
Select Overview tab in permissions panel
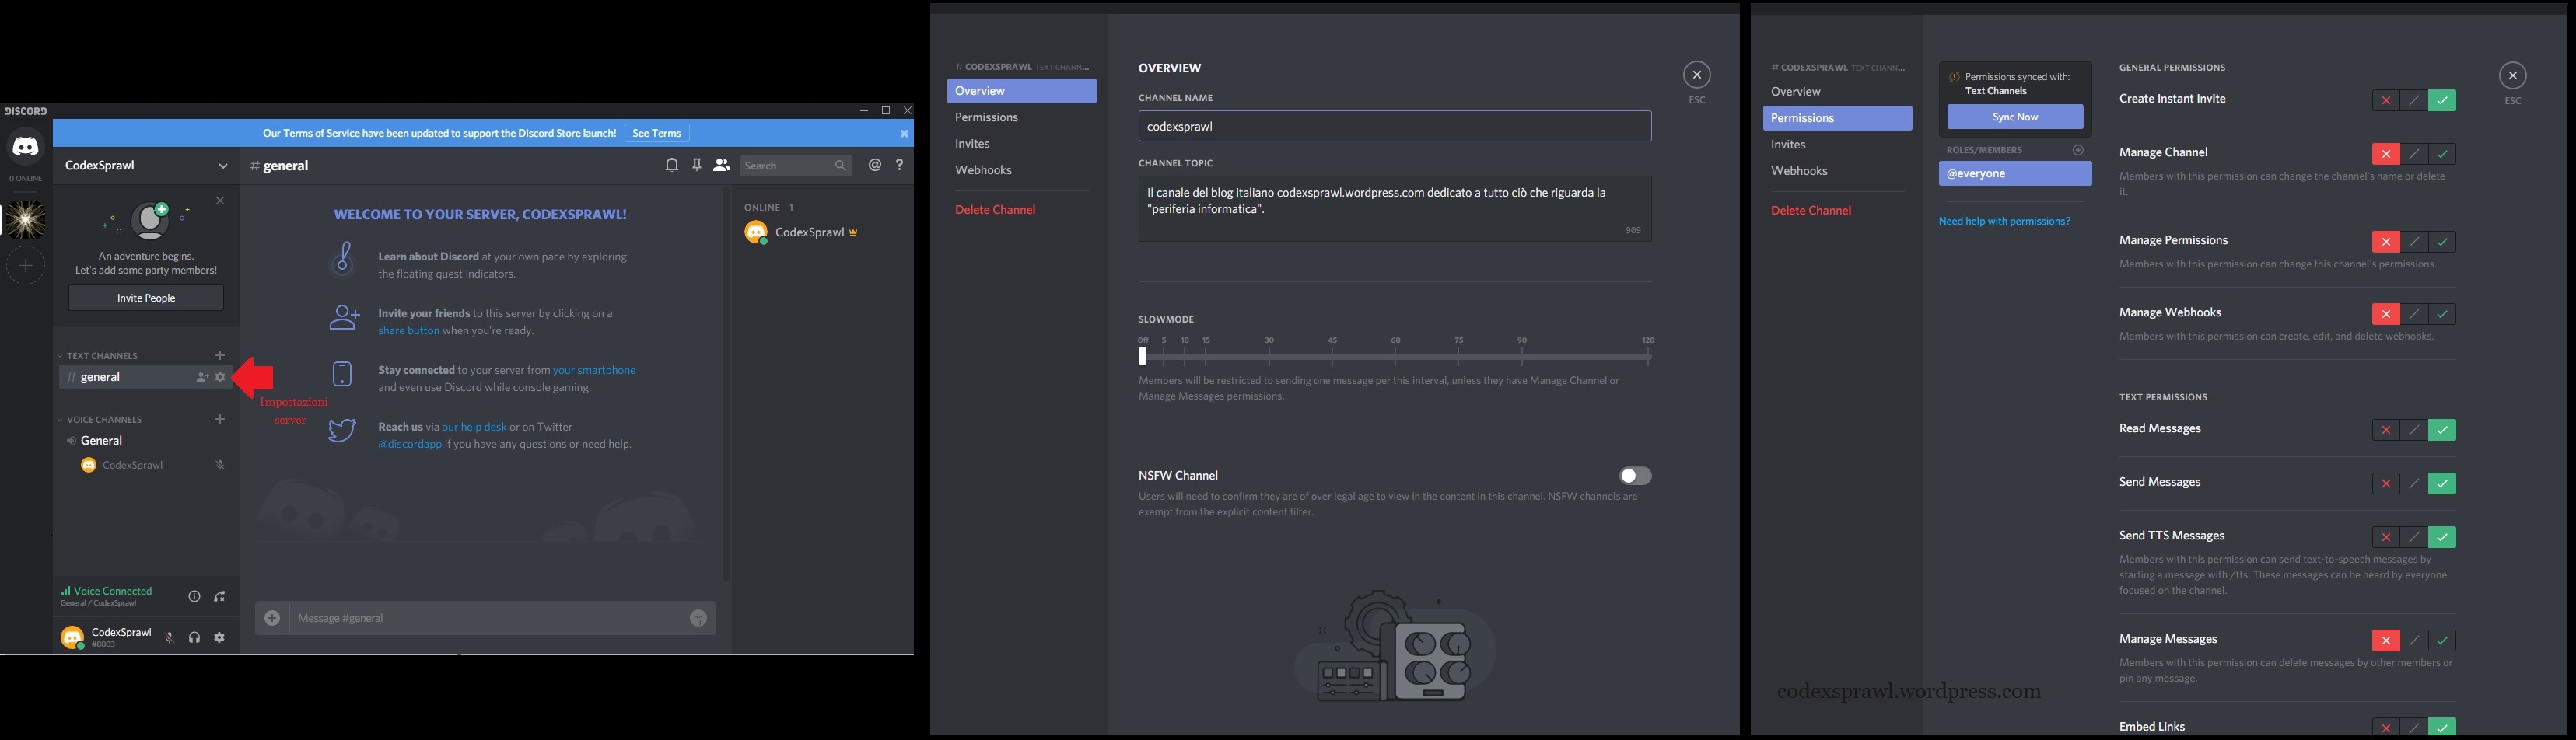[x=1837, y=92]
